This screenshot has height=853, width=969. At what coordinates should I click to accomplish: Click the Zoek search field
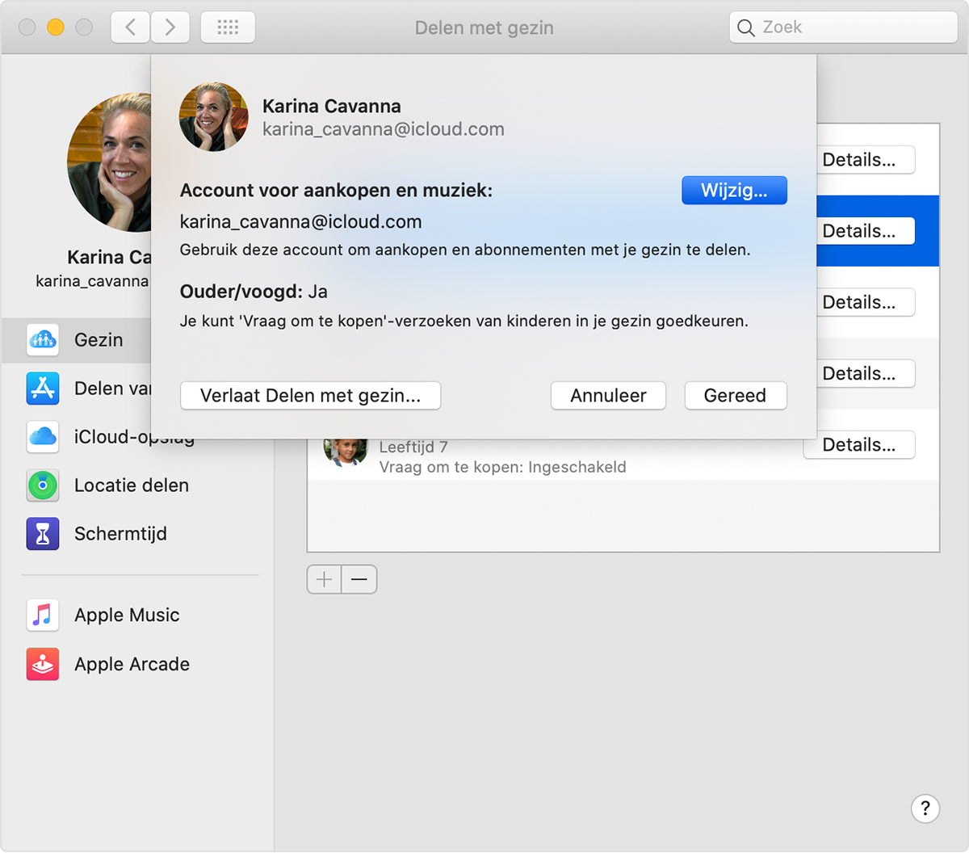point(843,27)
